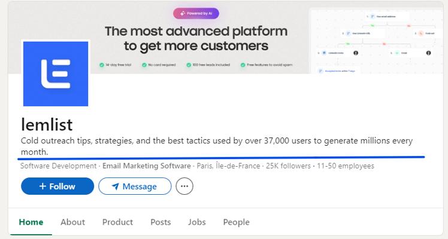Click the Powered by AI badge
Image resolution: width=448 pixels, height=239 pixels.
click(x=196, y=13)
